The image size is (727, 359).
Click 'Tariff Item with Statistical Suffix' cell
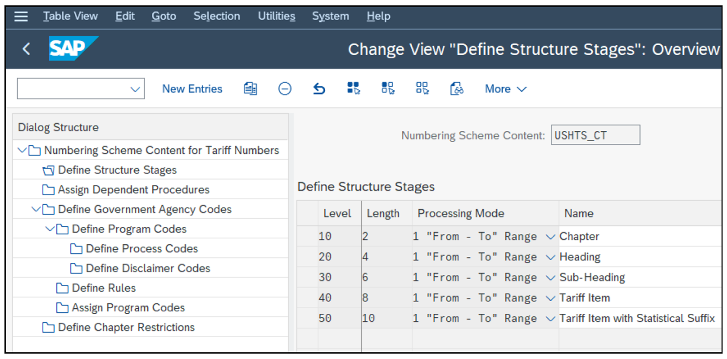click(x=640, y=319)
